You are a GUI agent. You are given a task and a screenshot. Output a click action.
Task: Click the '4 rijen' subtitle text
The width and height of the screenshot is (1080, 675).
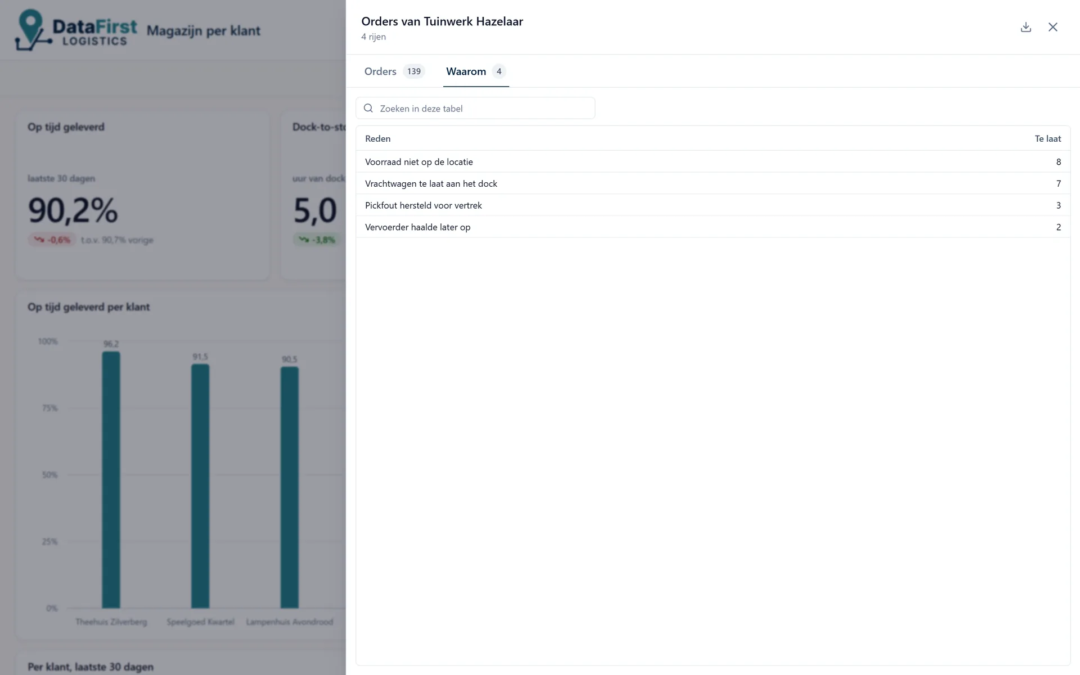[x=373, y=37]
